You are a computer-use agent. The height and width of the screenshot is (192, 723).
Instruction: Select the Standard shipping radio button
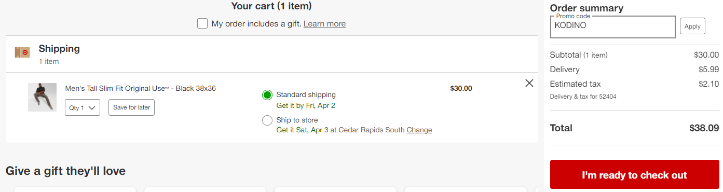click(x=267, y=95)
